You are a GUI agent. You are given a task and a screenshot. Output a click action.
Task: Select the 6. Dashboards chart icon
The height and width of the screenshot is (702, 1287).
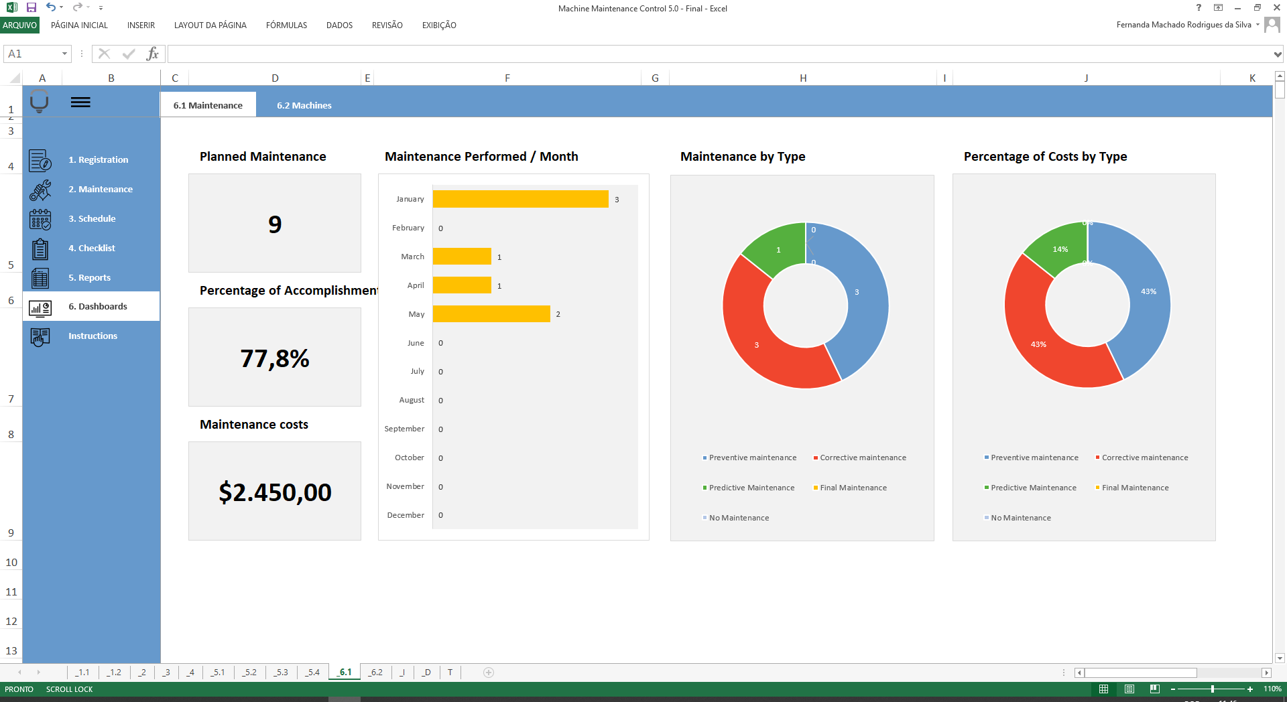point(40,307)
